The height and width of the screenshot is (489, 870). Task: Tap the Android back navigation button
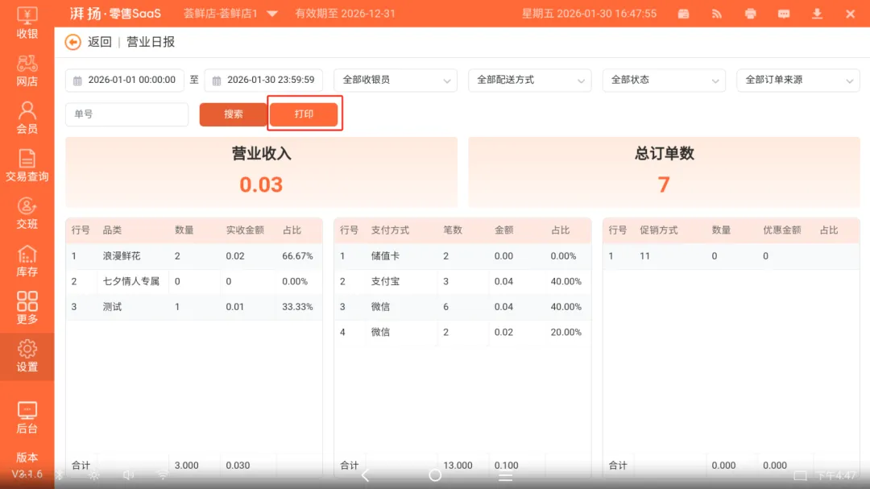(365, 475)
